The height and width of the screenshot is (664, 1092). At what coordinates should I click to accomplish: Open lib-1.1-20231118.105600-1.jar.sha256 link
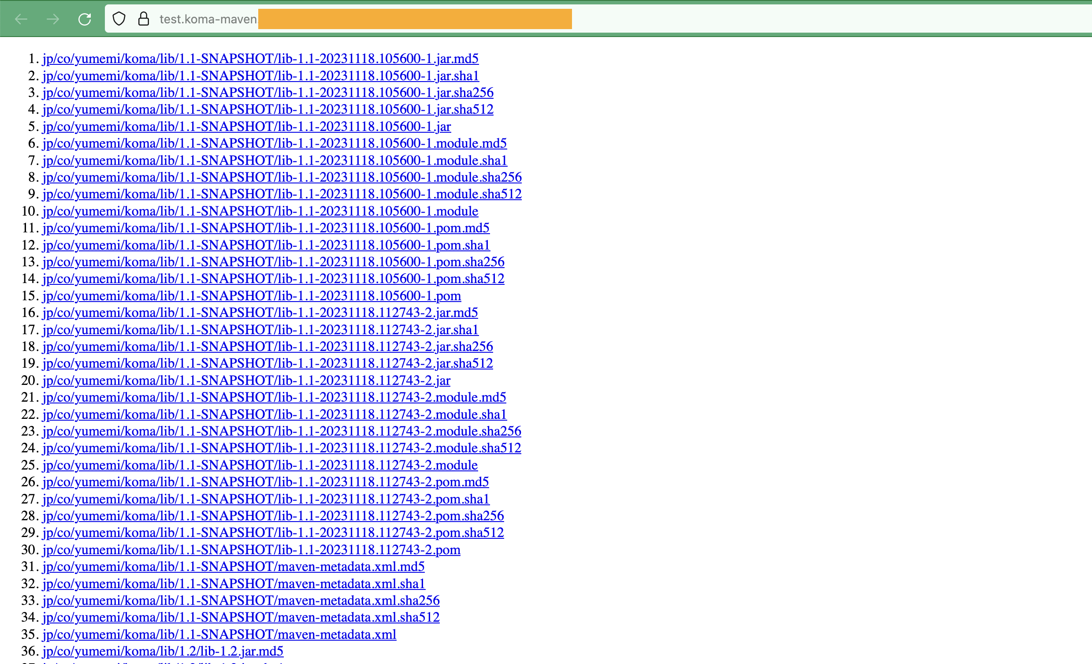(x=267, y=93)
